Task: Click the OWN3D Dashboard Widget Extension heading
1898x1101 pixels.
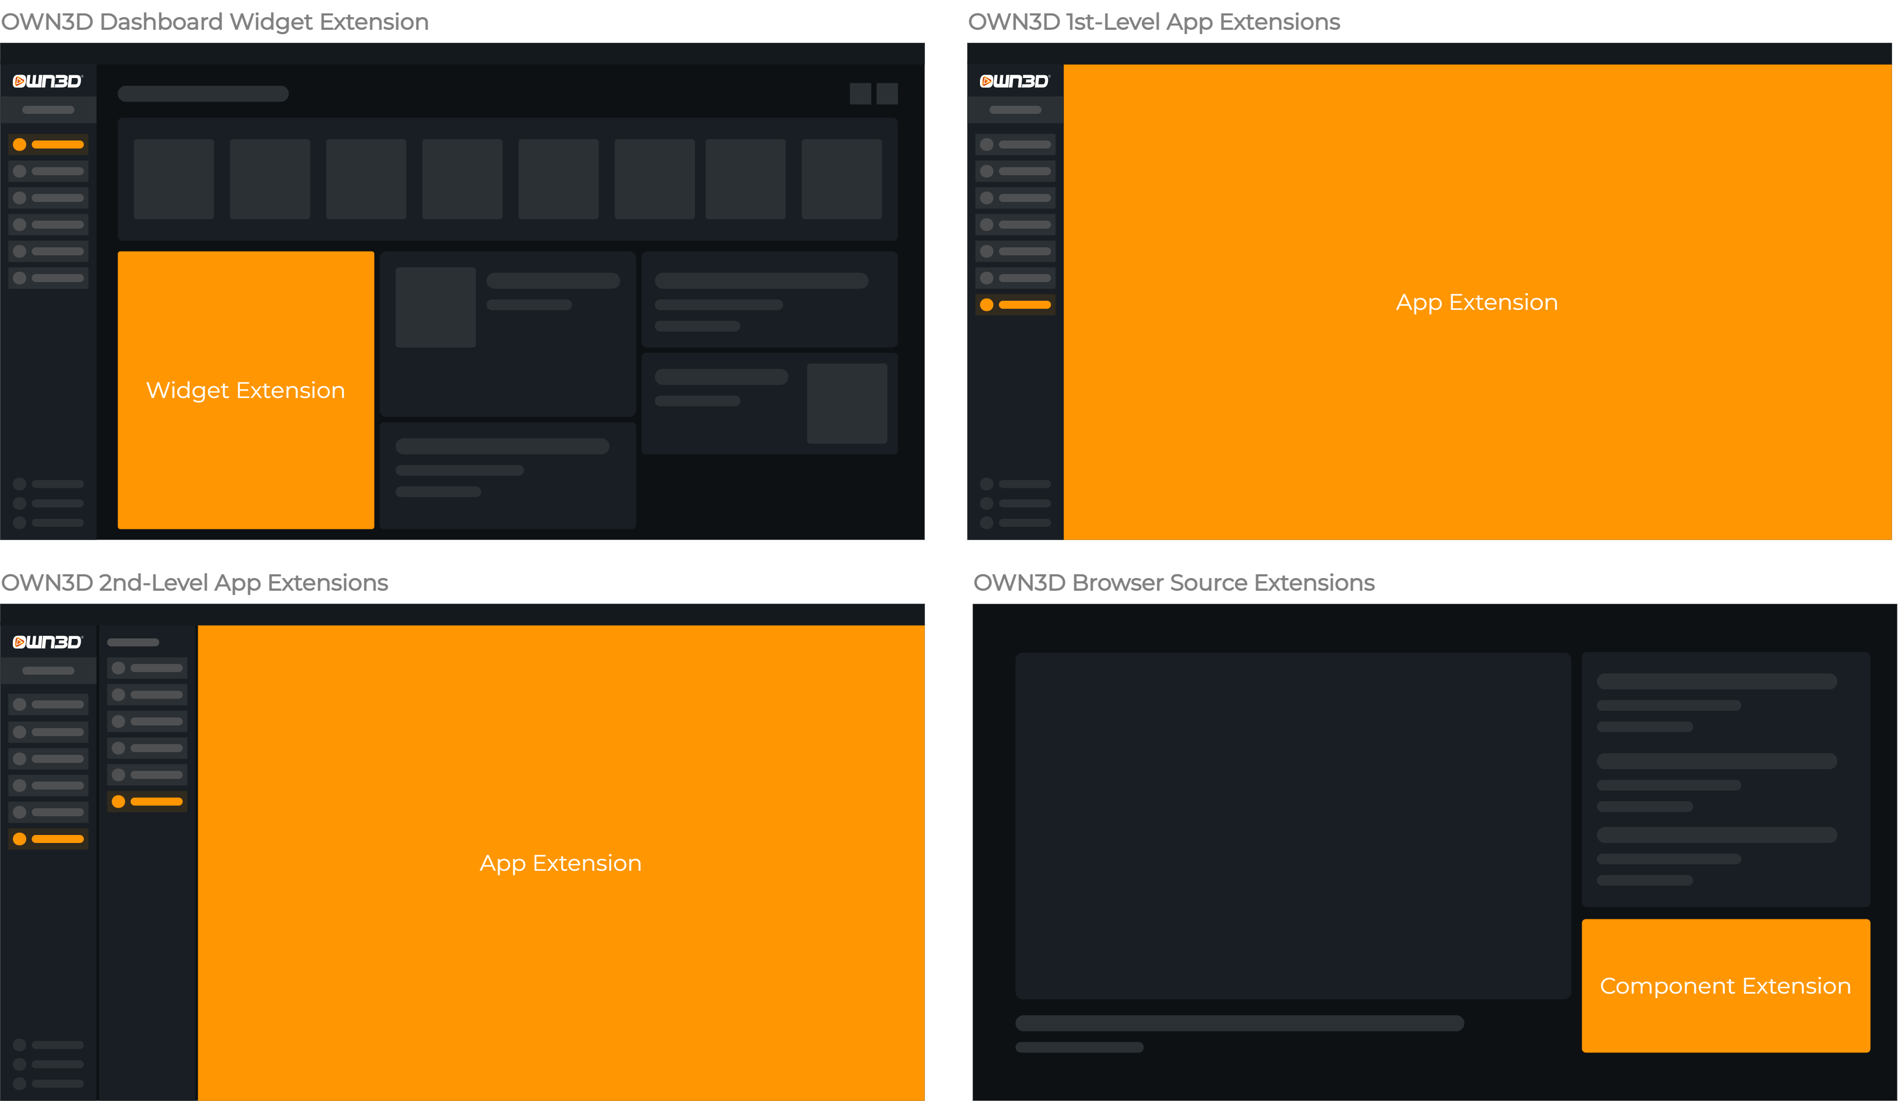Action: pos(215,22)
